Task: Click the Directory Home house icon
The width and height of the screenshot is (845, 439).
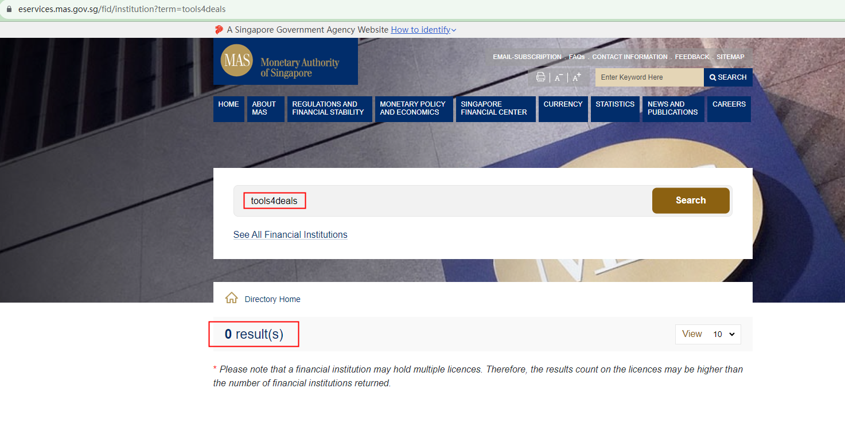Action: pos(231,298)
